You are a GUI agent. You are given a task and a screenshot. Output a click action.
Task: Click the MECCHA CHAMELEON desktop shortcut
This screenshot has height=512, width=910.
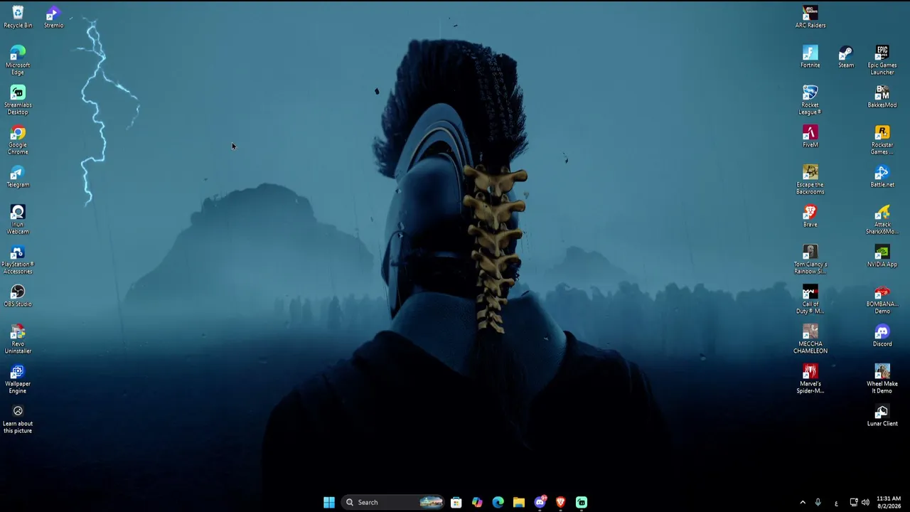(810, 339)
